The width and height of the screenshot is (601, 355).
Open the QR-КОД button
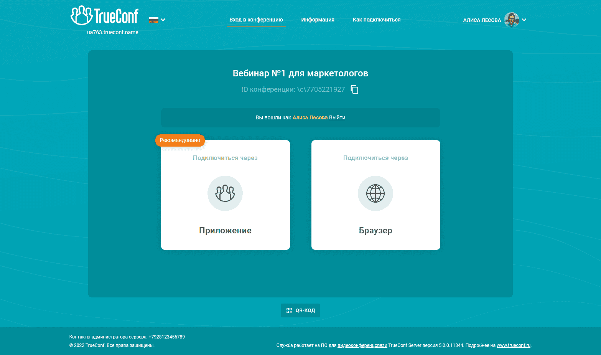[x=300, y=310]
